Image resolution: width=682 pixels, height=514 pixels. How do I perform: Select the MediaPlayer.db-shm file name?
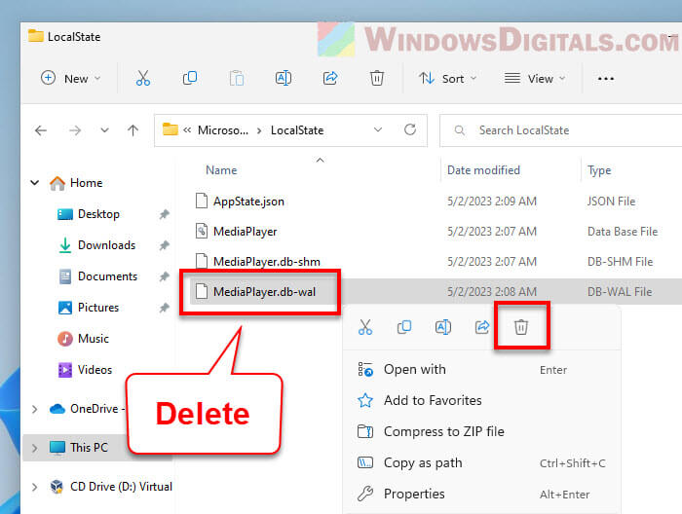point(267,262)
